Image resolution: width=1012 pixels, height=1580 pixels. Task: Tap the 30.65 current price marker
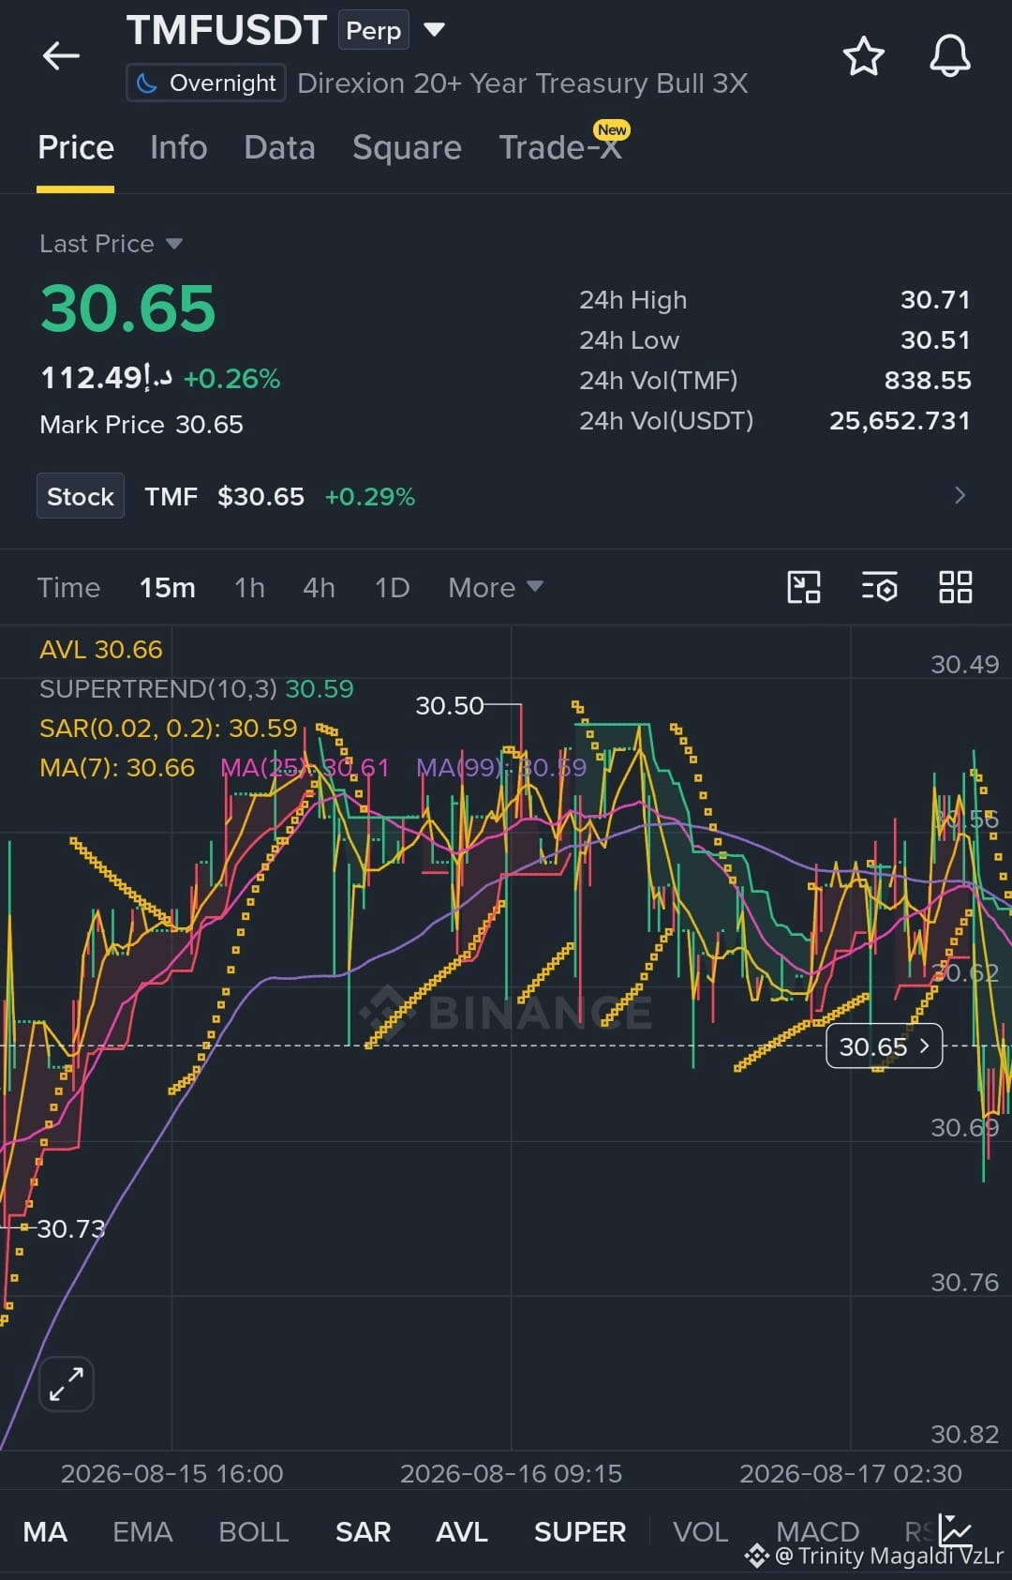pos(884,1046)
